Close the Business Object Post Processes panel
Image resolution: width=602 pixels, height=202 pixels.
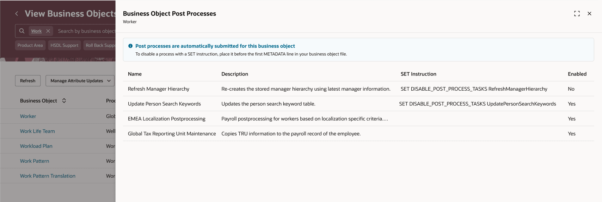pyautogui.click(x=589, y=14)
